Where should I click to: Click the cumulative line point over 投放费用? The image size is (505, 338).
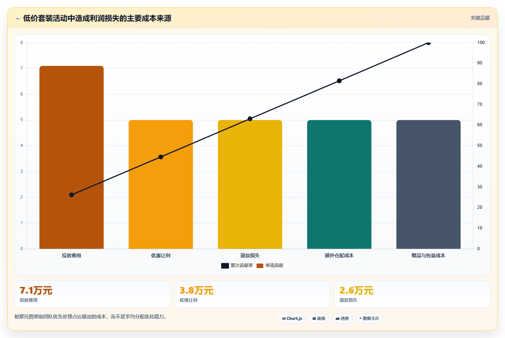pyautogui.click(x=72, y=195)
